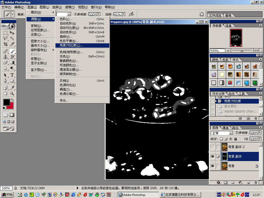Image resolution: width=264 pixels, height=198 pixels.
Task: Select the Notes tool
Action: click(5, 88)
